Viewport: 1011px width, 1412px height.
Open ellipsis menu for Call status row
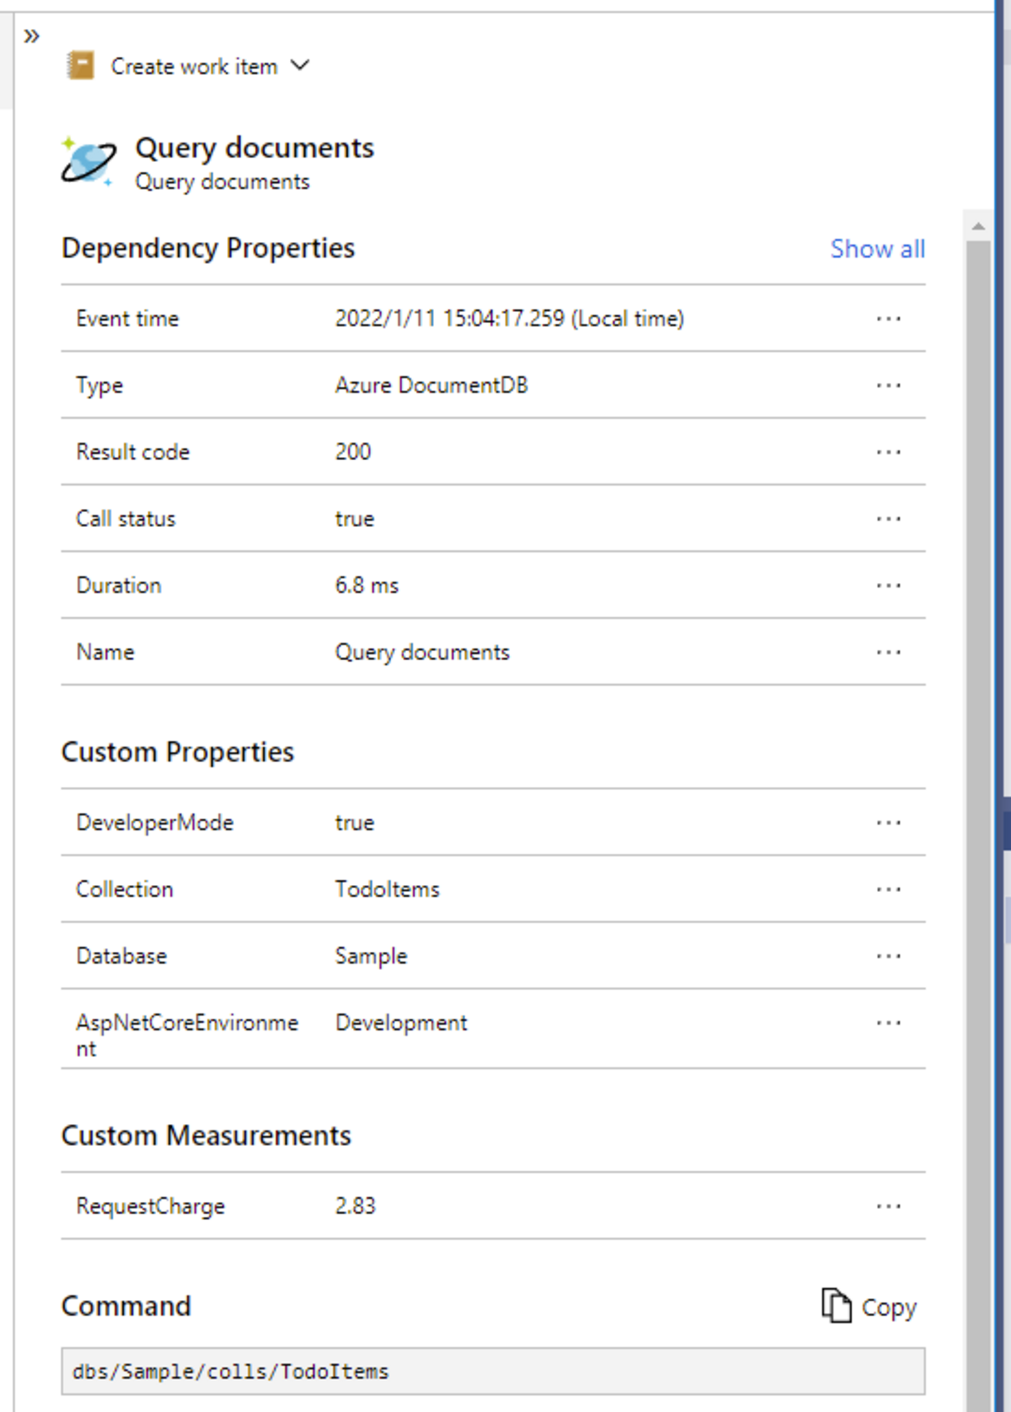coord(888,519)
